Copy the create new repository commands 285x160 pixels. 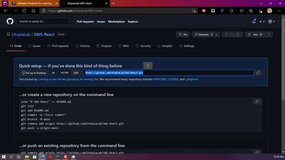pos(257,101)
